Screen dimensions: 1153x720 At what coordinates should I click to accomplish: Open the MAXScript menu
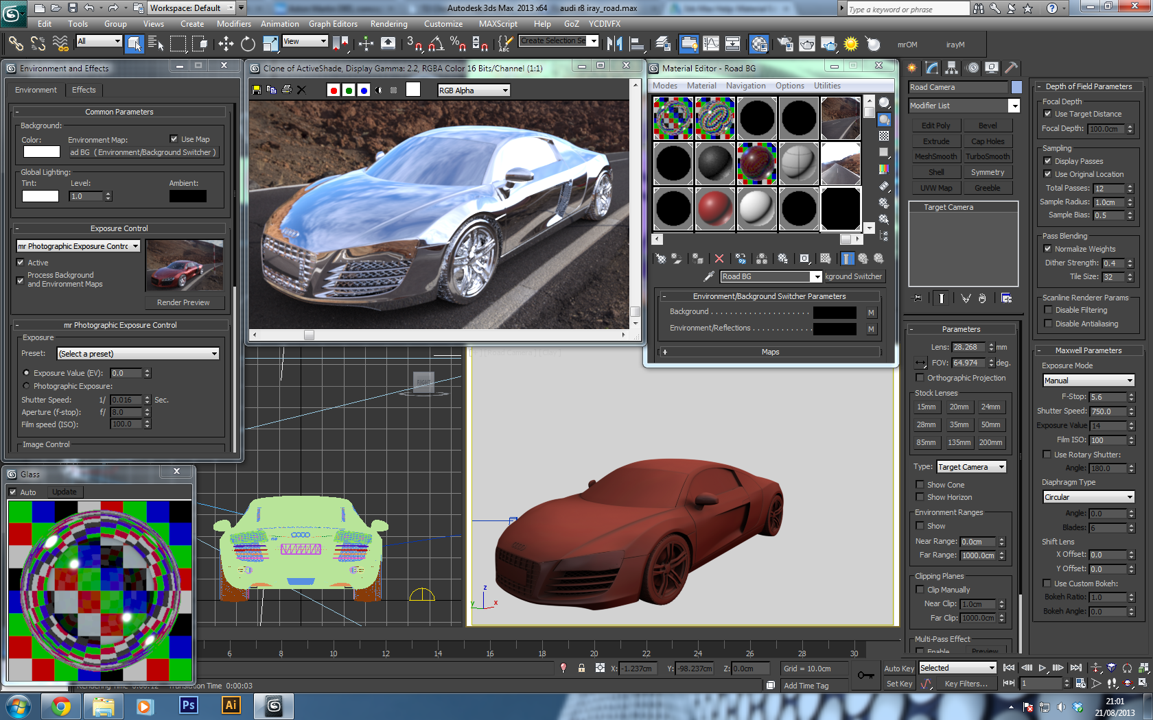(498, 24)
